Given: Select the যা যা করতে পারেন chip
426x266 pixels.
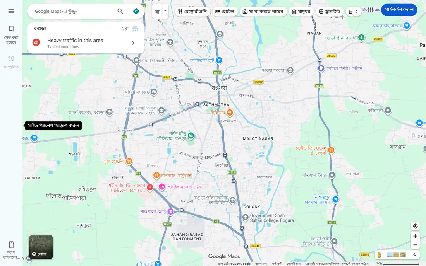Looking at the screenshot, I should coord(263,11).
